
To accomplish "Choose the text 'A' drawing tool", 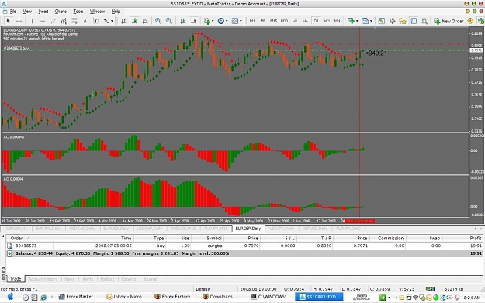I will tap(85, 21).
